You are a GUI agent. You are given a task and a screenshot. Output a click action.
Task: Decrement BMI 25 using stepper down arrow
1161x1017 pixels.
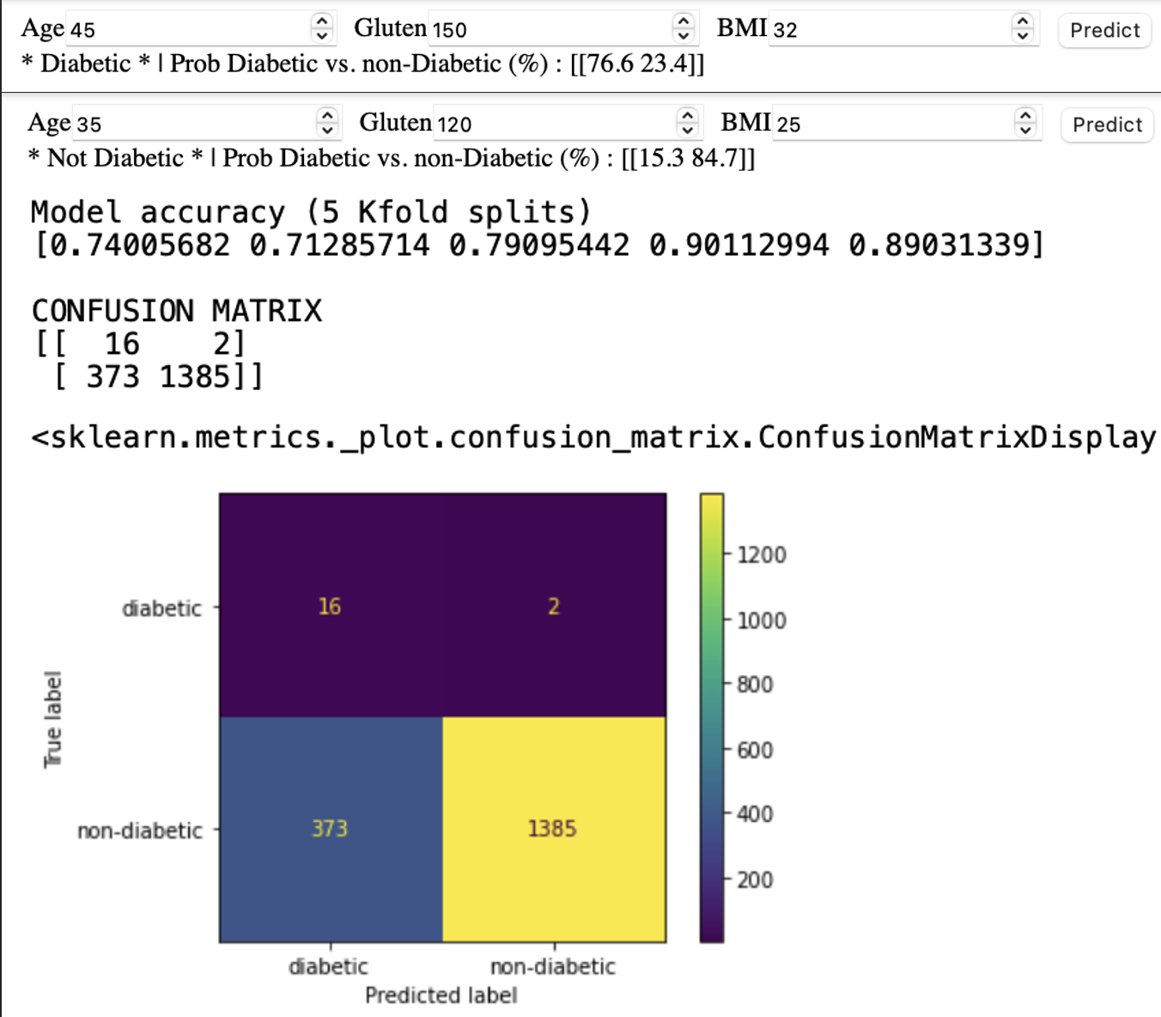(1025, 131)
